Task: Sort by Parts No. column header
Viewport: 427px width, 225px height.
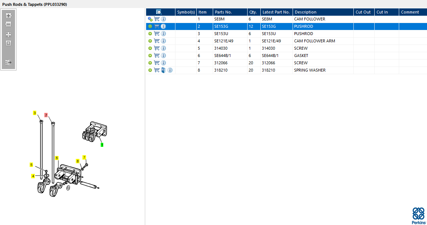Action: (x=230, y=12)
